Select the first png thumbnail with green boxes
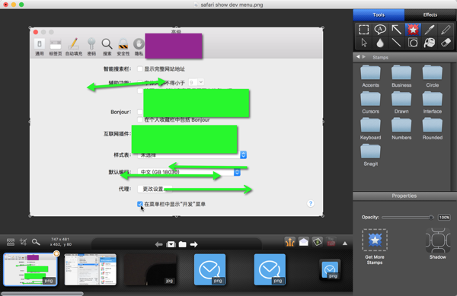Viewport: 457px width, 296px height. coord(30,269)
